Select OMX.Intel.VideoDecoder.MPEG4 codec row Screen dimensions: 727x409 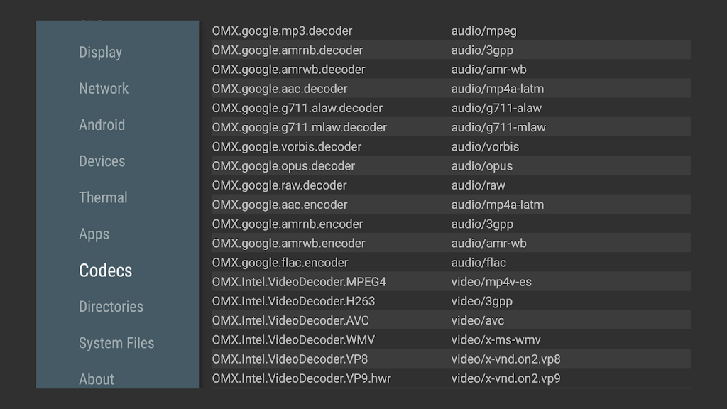click(x=299, y=282)
